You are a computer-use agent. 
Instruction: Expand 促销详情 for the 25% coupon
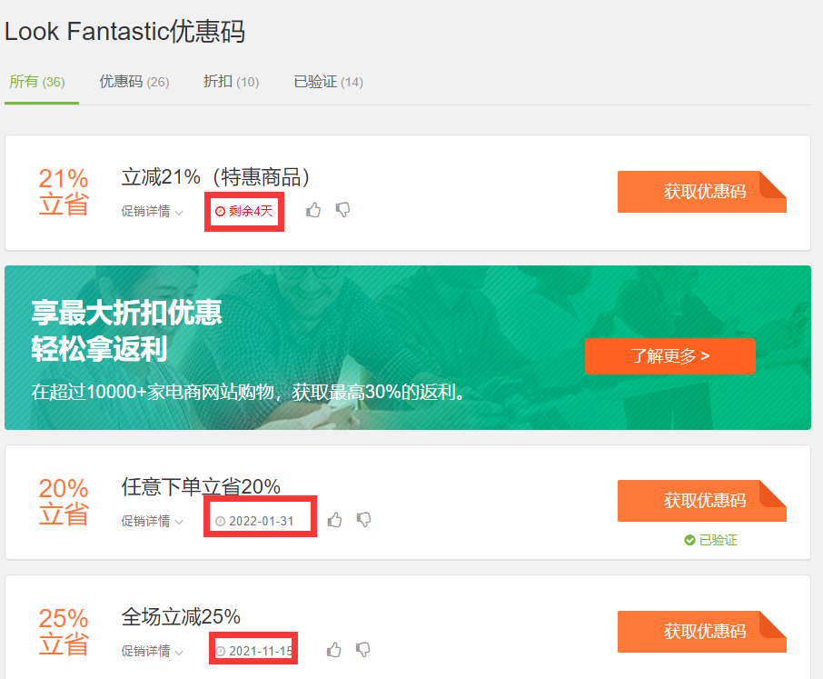pyautogui.click(x=152, y=651)
